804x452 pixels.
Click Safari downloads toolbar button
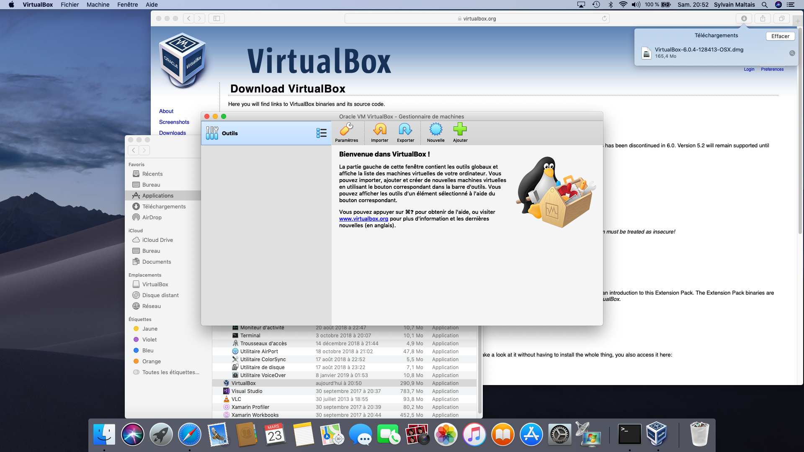(744, 18)
